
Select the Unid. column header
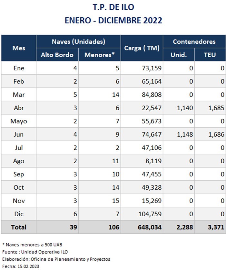(x=179, y=55)
